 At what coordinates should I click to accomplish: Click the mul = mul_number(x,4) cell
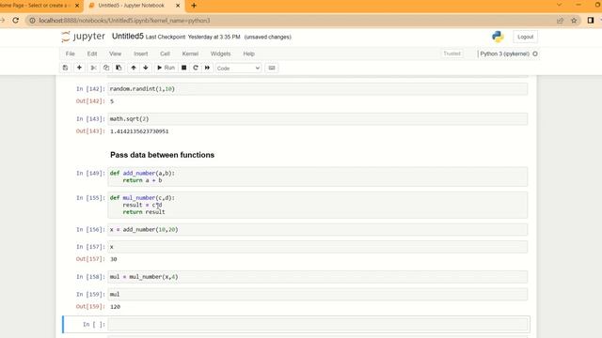[318, 277]
